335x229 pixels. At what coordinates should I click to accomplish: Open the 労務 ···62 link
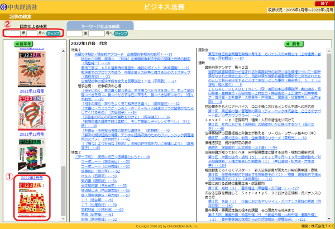point(99,219)
